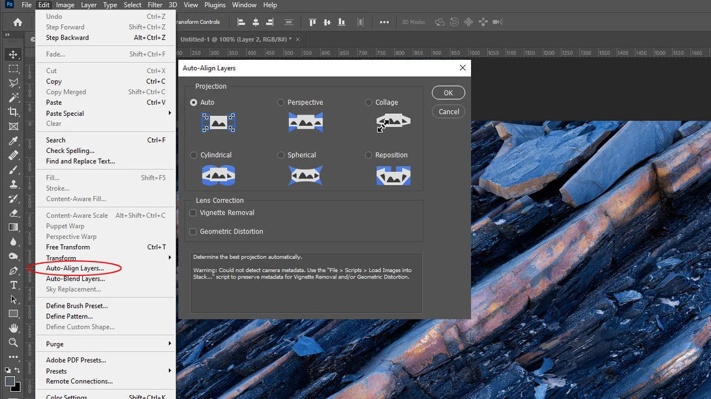Select the Rectangle shape tool
The height and width of the screenshot is (399, 711).
tap(13, 314)
